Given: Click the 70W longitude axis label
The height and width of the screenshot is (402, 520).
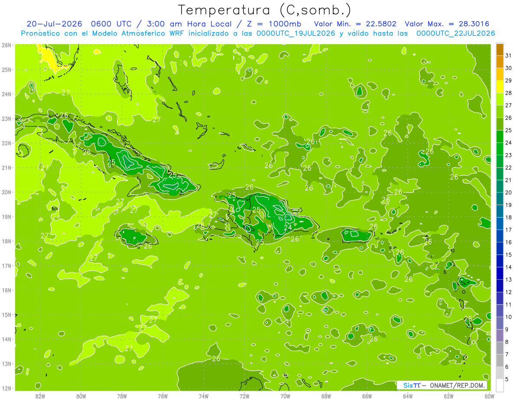Looking at the screenshot, I should [x=285, y=396].
